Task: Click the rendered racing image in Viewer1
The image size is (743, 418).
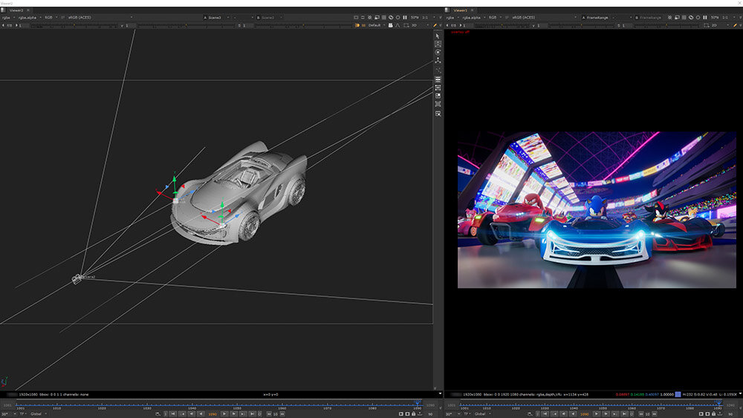Action: click(x=597, y=209)
